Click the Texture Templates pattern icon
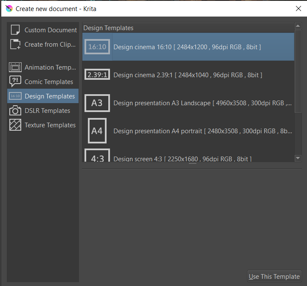 pos(15,125)
